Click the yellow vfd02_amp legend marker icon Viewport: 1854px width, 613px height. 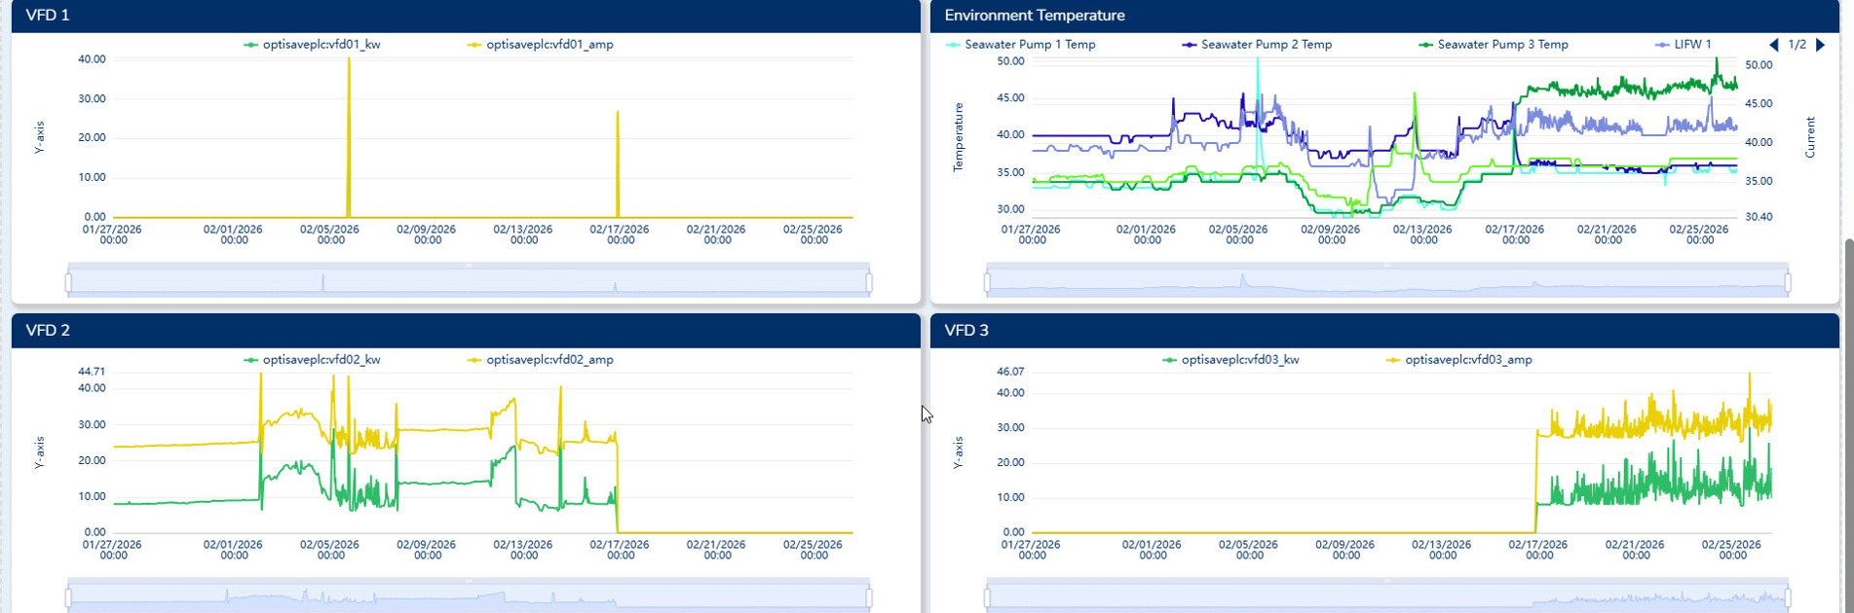tap(474, 360)
